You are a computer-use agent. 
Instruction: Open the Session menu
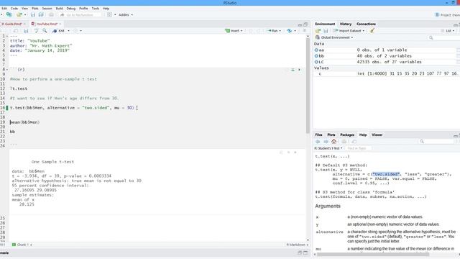[x=47, y=9]
